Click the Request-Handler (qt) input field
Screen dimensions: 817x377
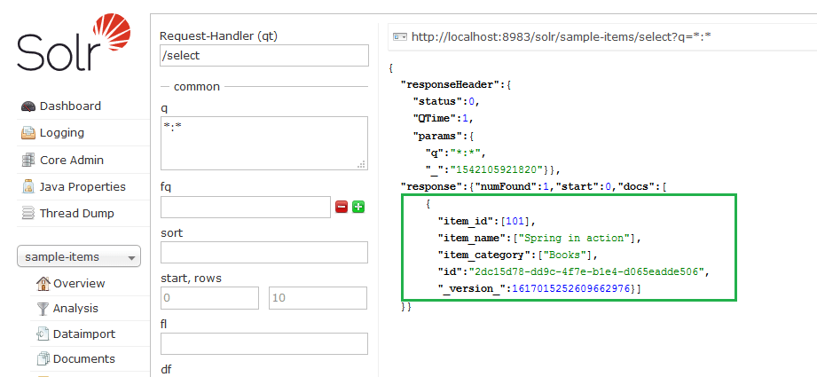263,56
